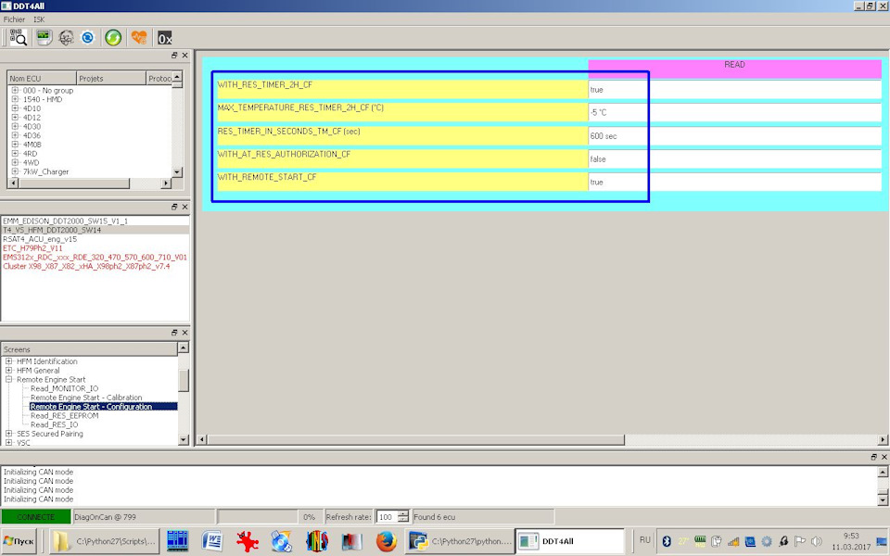This screenshot has height=556, width=890.
Task: Close the ECU tree panel
Action: [185, 55]
